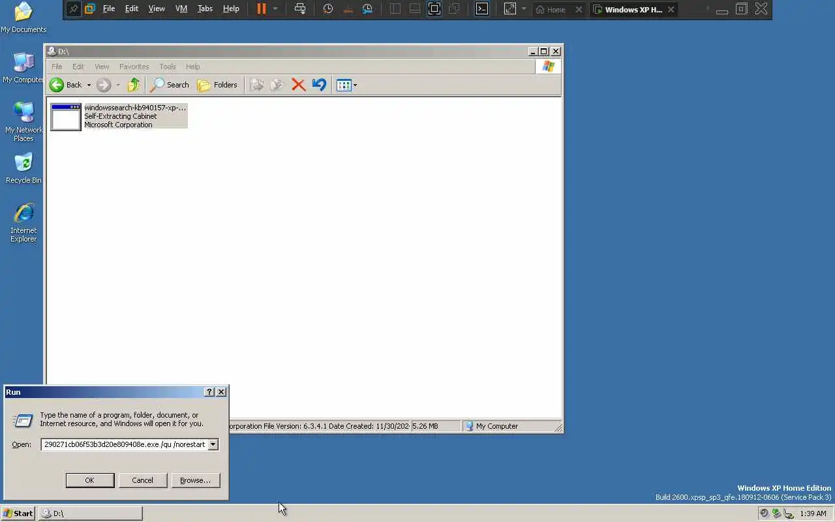
Task: Expand the Open combo box dropdown
Action: pyautogui.click(x=213, y=444)
